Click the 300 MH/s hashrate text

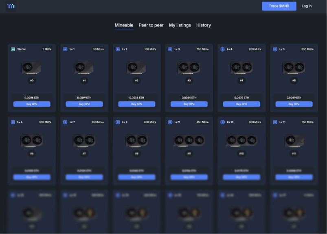point(45,122)
